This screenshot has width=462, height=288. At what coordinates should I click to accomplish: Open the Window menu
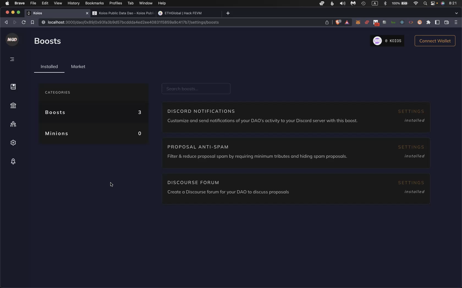click(146, 3)
